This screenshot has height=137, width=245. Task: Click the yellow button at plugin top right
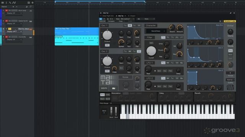[x=230, y=21]
